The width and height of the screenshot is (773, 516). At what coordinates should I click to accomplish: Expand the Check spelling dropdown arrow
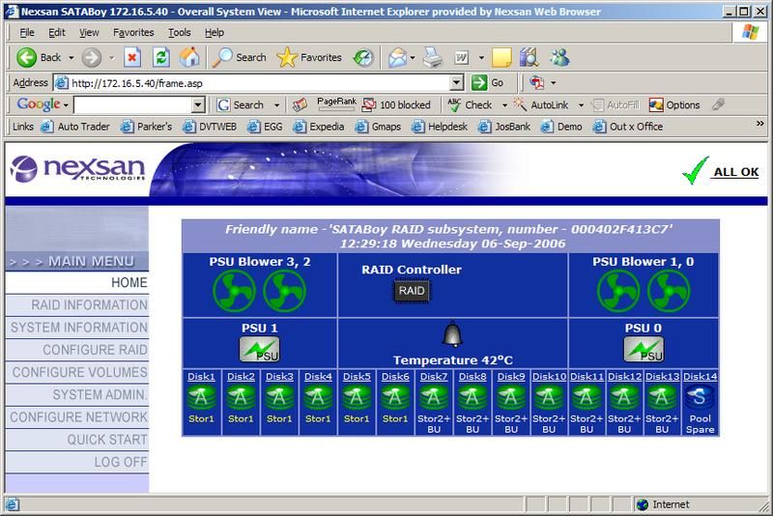pyautogui.click(x=504, y=105)
